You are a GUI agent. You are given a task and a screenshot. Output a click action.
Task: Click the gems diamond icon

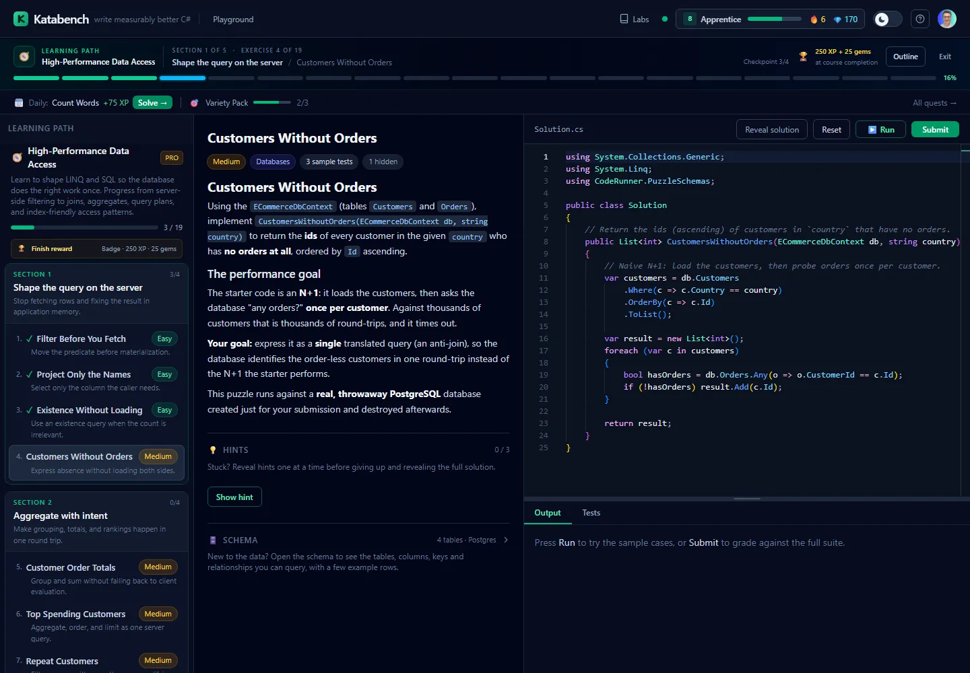tap(837, 20)
